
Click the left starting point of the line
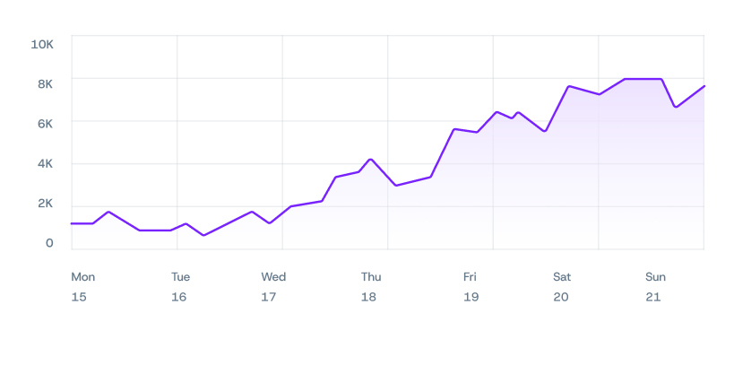72,223
